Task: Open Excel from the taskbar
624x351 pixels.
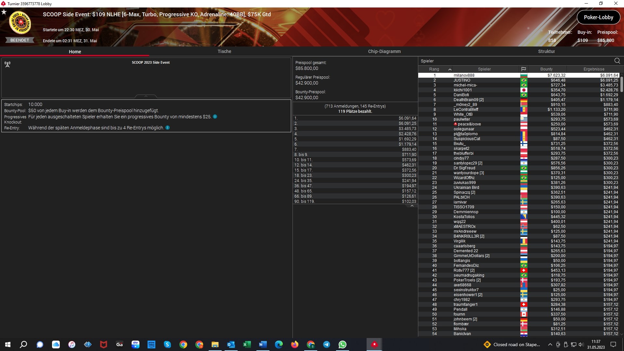Action: pyautogui.click(x=247, y=344)
